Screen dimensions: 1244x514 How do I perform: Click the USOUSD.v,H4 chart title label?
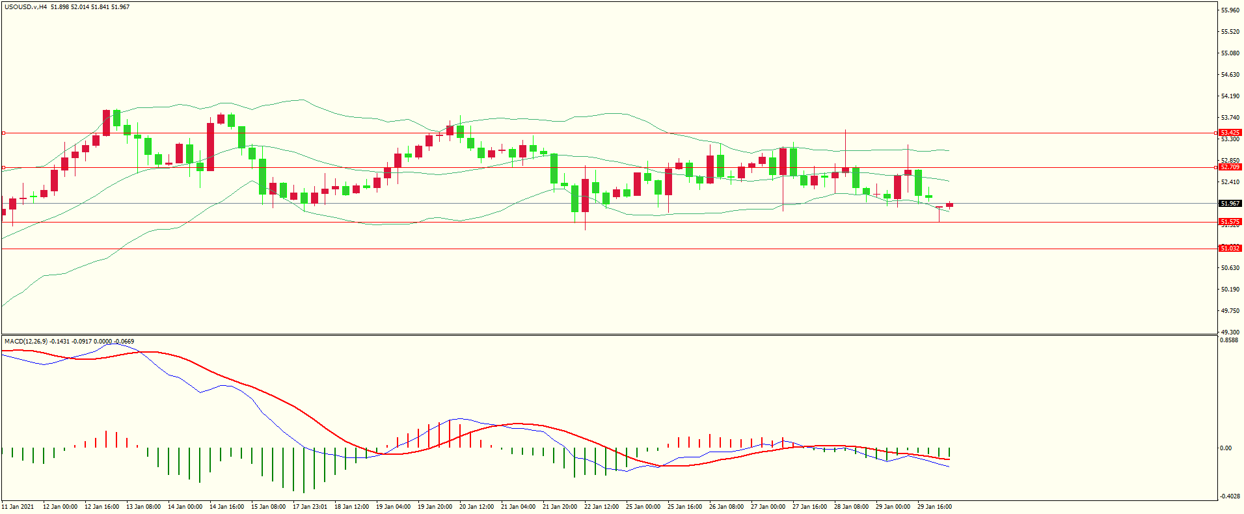(x=26, y=7)
